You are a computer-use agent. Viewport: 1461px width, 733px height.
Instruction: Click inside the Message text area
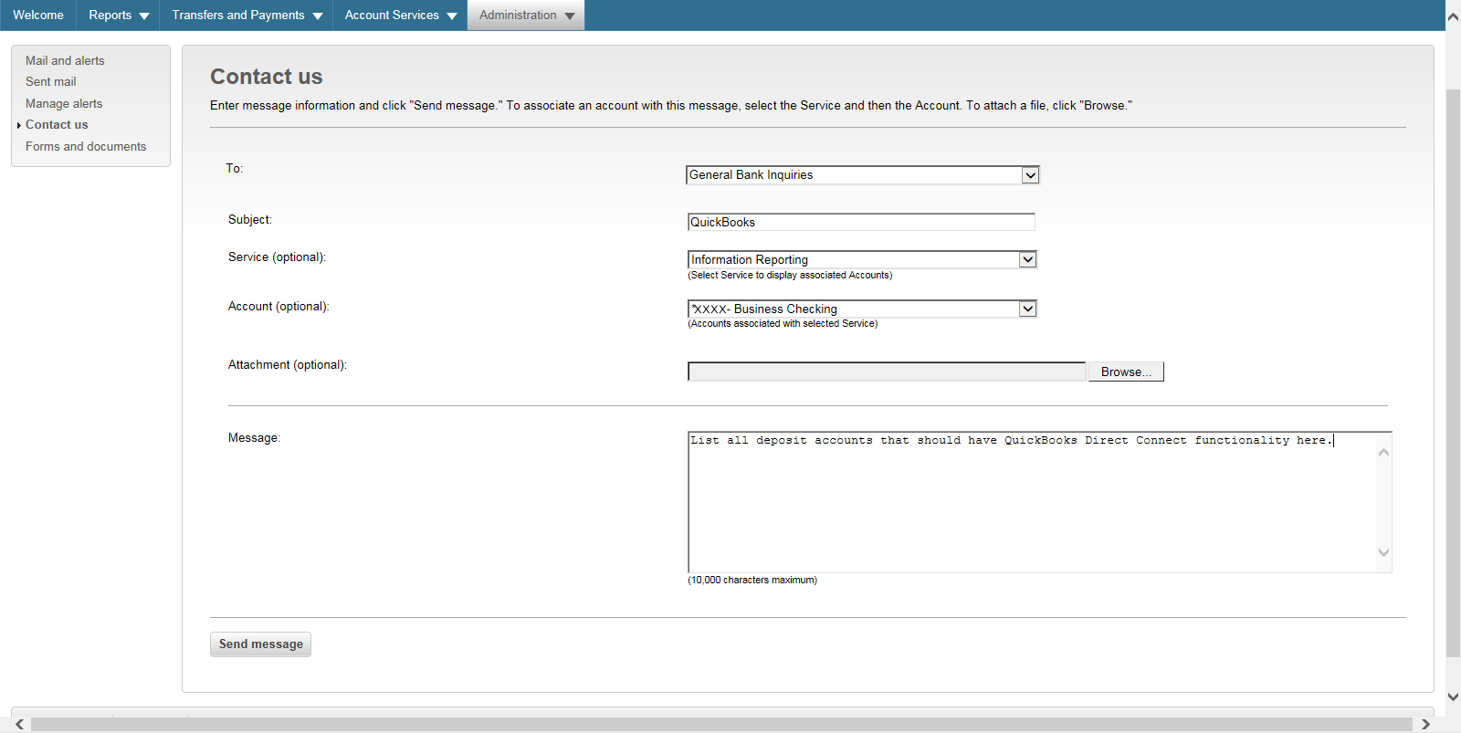[1032, 502]
